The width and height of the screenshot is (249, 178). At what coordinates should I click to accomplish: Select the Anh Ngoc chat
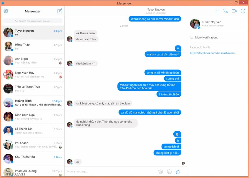click(x=33, y=60)
